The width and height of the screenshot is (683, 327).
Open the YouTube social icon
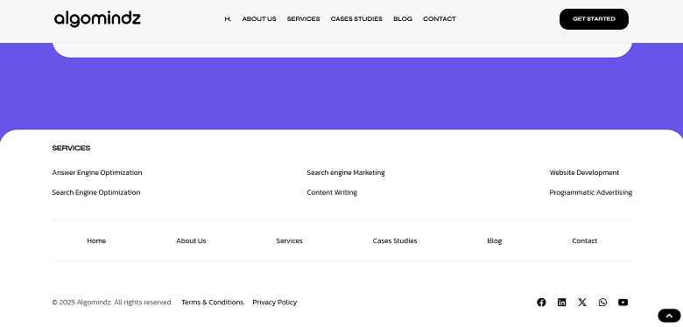pos(623,303)
